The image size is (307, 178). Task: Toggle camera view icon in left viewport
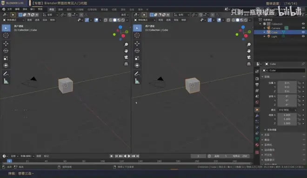pos(126,57)
